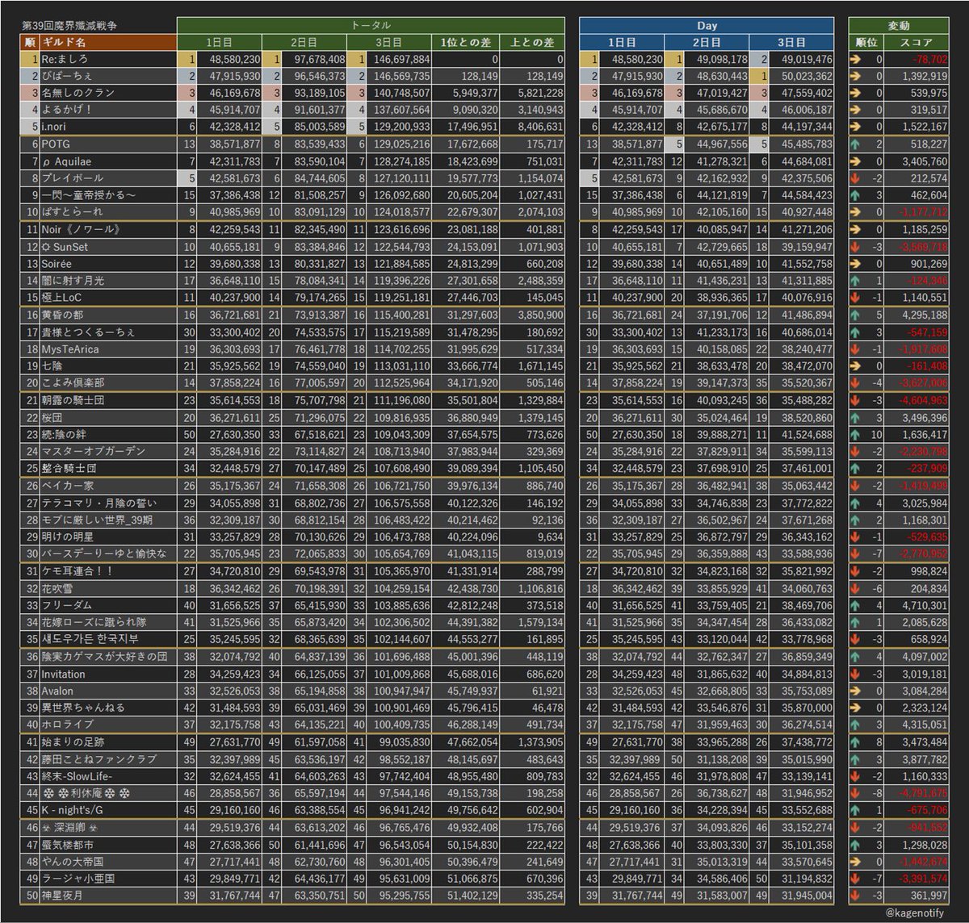Select guild name Re:ましろ
The height and width of the screenshot is (923, 969).
coord(66,59)
